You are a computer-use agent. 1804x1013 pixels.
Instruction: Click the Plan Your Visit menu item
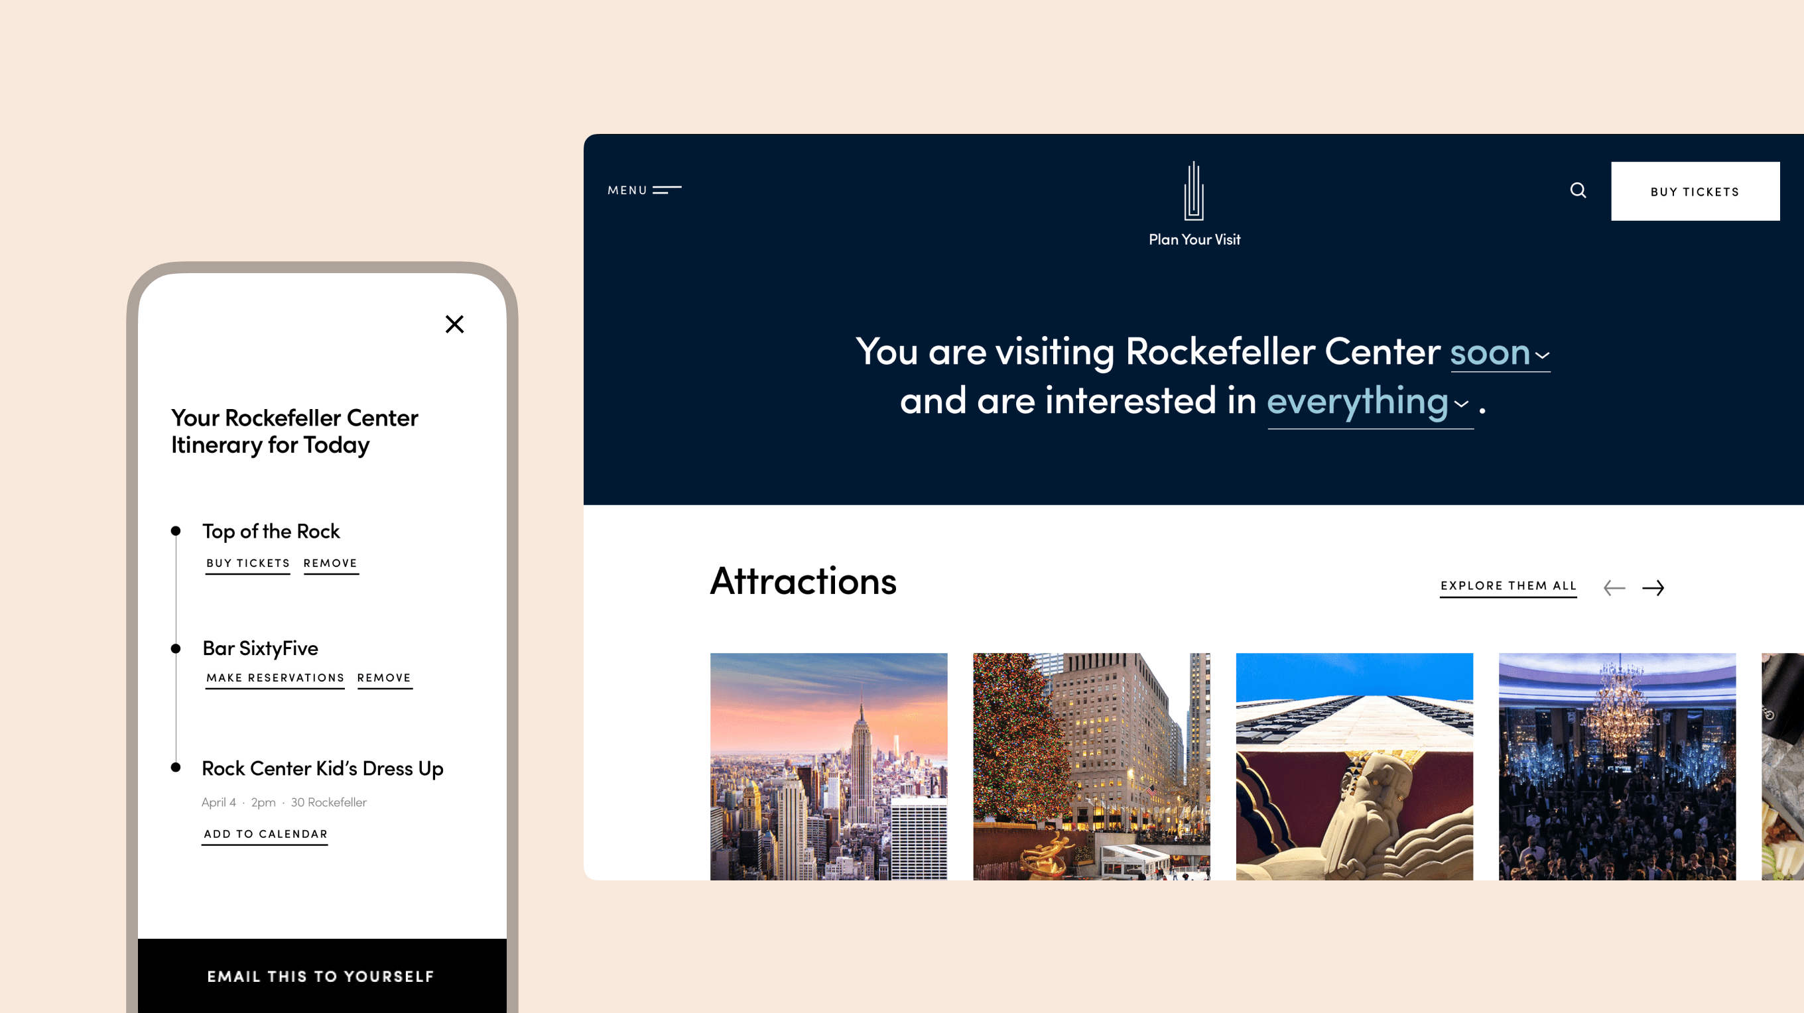[1192, 238]
